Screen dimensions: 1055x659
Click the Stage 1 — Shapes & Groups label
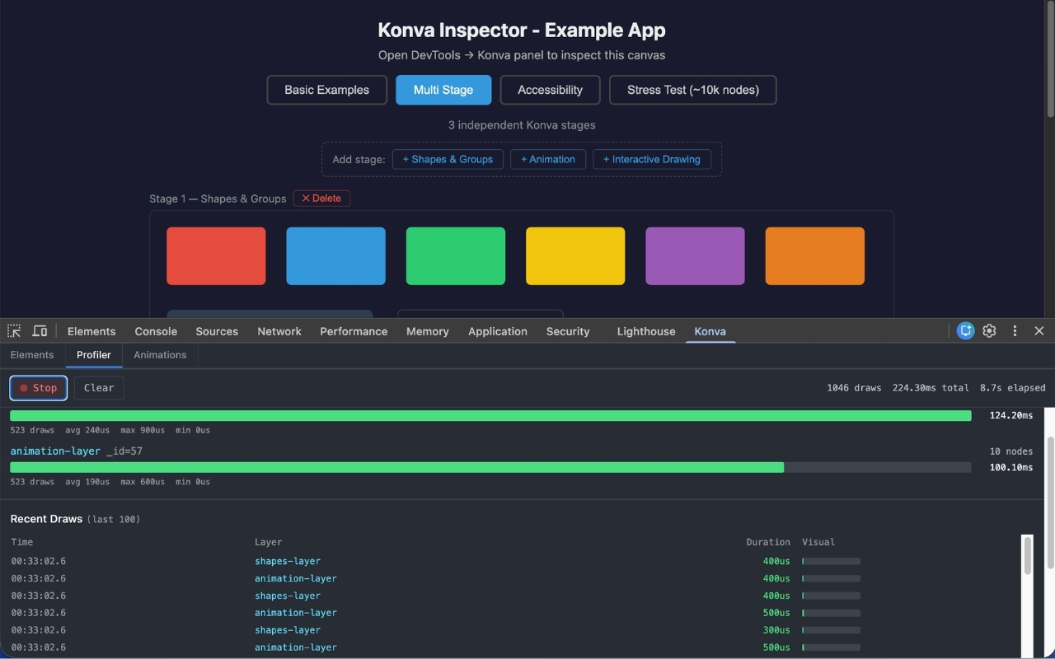218,199
